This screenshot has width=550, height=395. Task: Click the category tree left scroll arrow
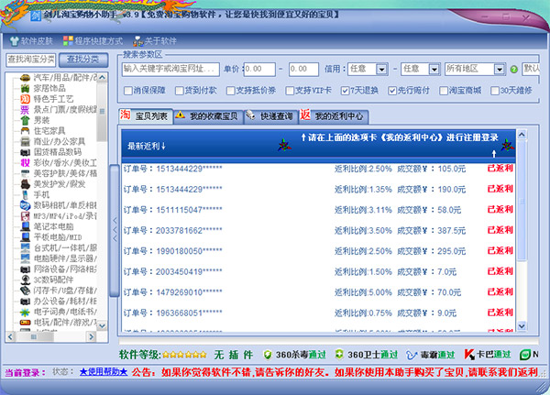pos(10,336)
